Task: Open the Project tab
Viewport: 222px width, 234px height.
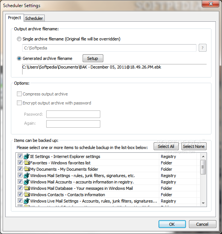Action: 14,18
